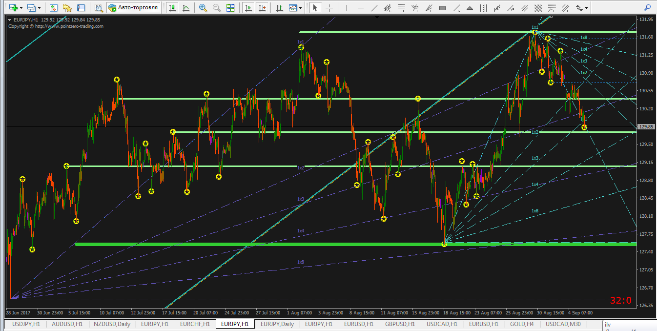The height and width of the screenshot is (331, 657).
Task: Switch to the GOLD,H4 tab
Action: pos(521,324)
